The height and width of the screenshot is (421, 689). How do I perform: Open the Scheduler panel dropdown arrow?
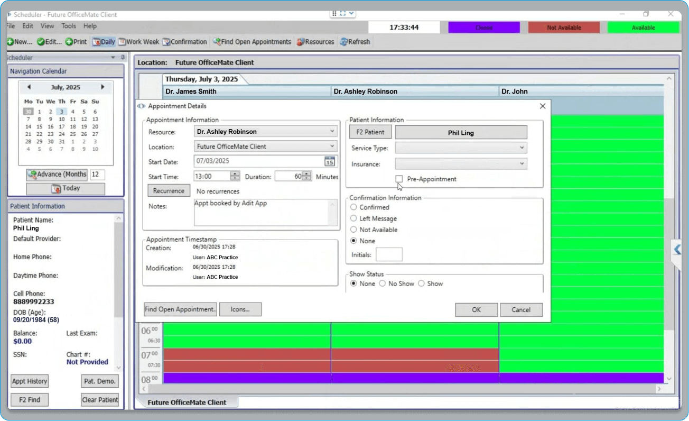[x=113, y=58]
